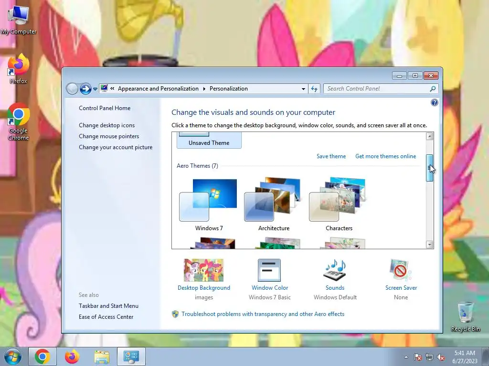
Task: Open Change desktop icons link
Action: click(x=106, y=125)
